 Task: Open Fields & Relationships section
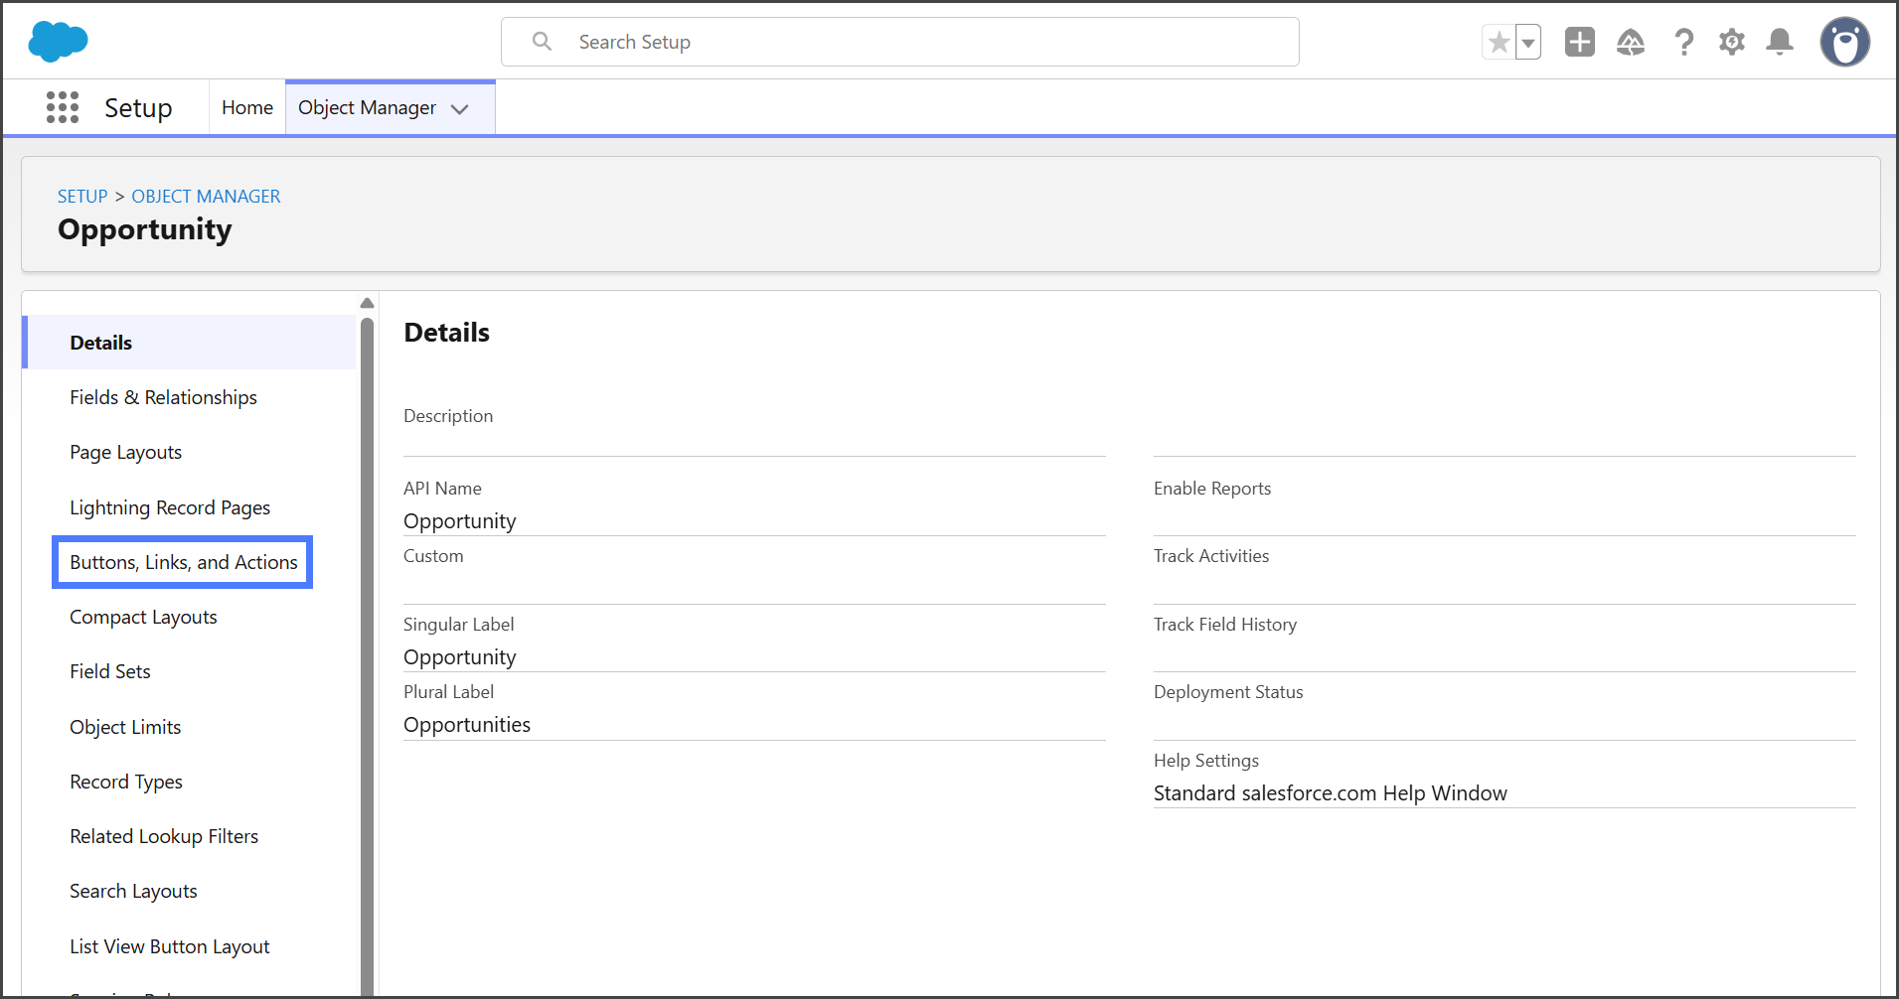[163, 397]
